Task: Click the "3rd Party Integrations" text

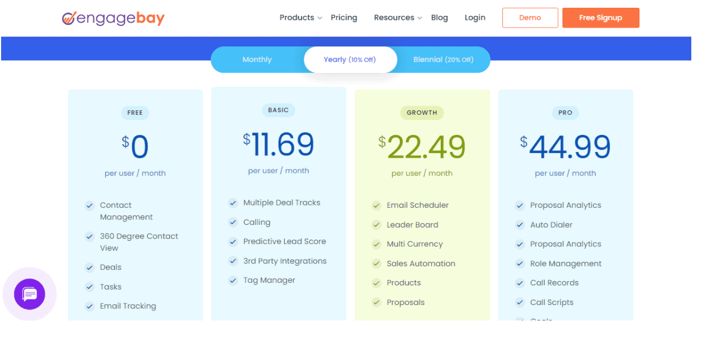Action: pos(285,261)
